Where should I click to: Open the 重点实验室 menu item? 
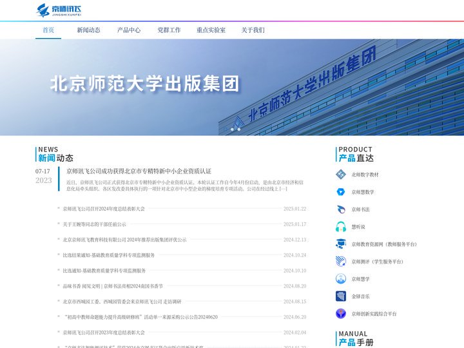211,30
